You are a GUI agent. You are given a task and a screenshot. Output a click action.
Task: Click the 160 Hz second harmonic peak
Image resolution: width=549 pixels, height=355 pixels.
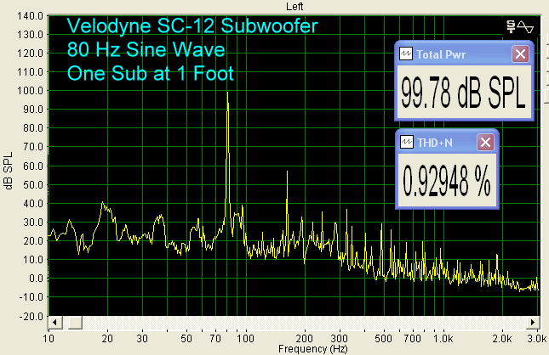point(287,172)
